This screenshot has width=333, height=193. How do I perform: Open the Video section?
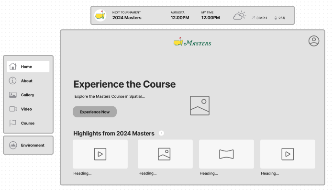pyautogui.click(x=28, y=109)
